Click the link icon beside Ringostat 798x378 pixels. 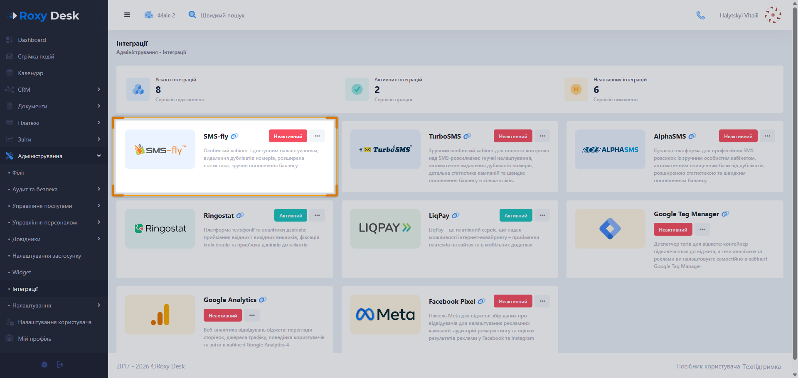(240, 215)
